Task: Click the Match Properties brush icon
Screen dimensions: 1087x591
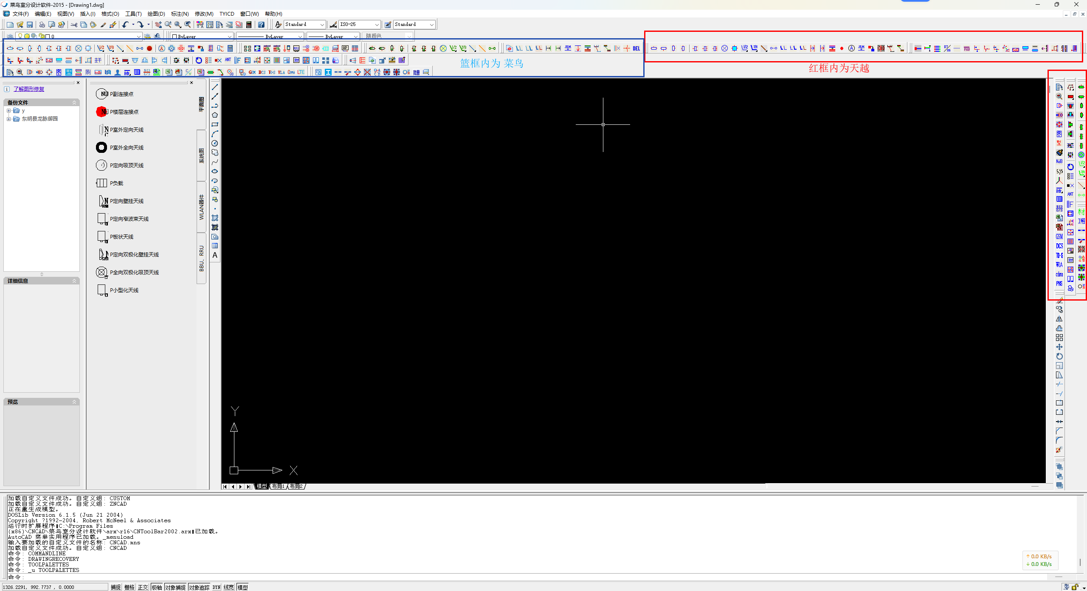Action: (103, 25)
